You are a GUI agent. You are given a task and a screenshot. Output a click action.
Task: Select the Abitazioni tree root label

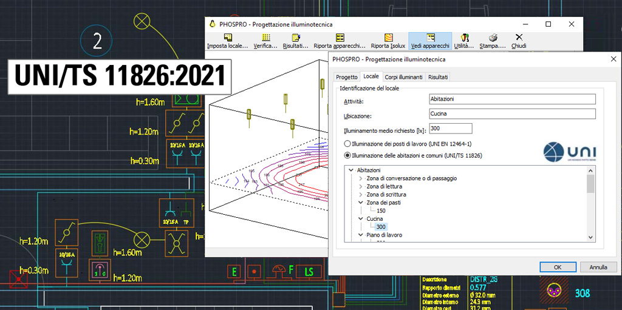[x=369, y=170]
